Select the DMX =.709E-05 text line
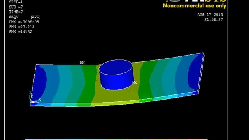 click(24, 22)
